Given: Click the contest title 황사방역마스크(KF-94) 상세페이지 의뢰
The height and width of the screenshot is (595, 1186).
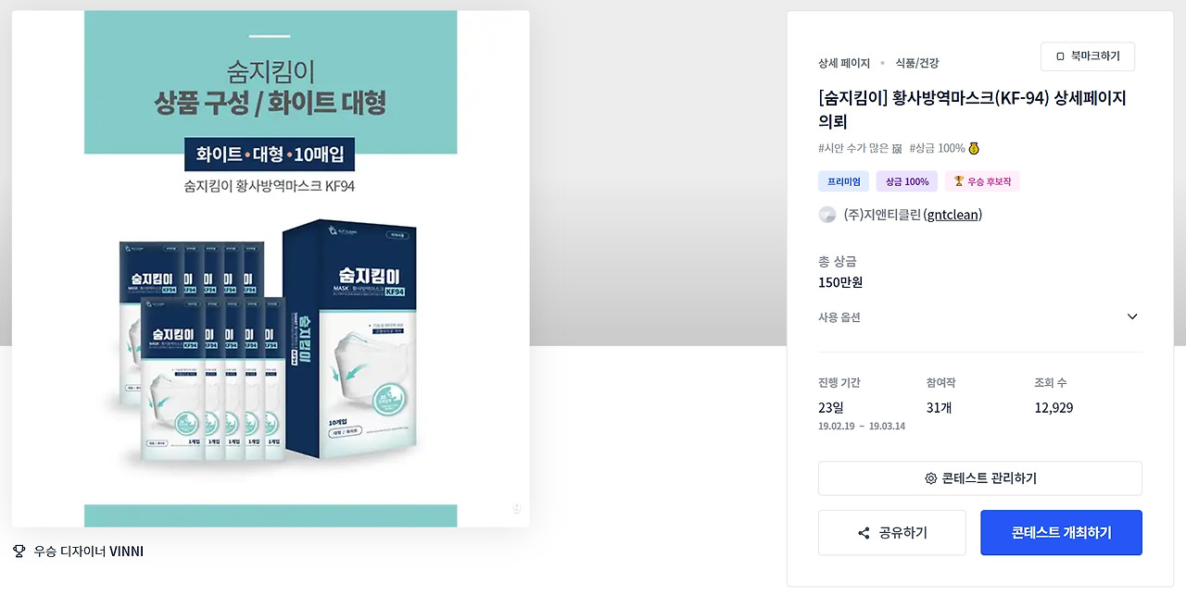Looking at the screenshot, I should coord(972,109).
